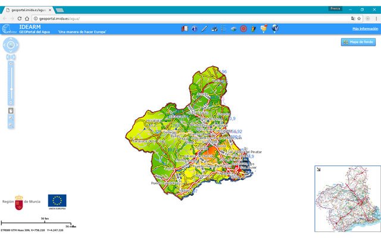
Task: Select the geoportal.imida.es browser tab
Action: click(x=27, y=10)
